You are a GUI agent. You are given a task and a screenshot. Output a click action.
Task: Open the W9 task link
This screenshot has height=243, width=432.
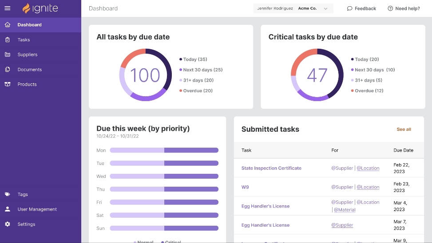click(x=245, y=187)
